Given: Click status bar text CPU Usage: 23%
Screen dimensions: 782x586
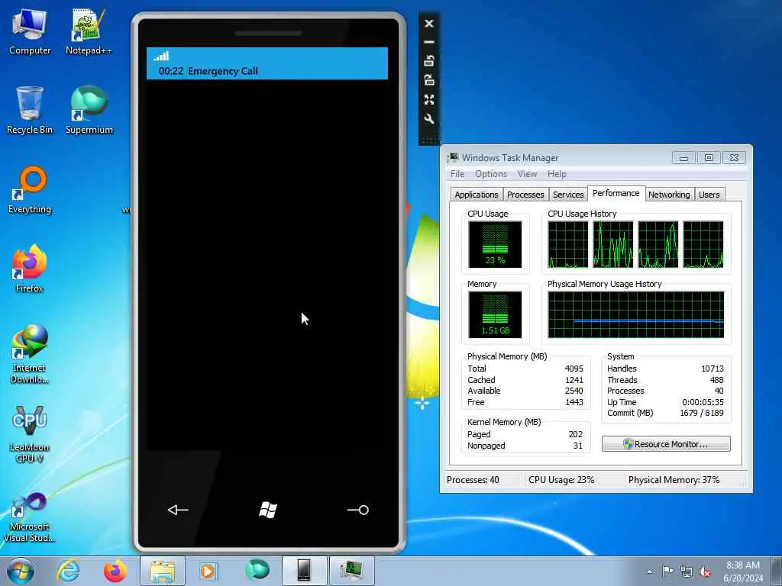Looking at the screenshot, I should [x=561, y=480].
